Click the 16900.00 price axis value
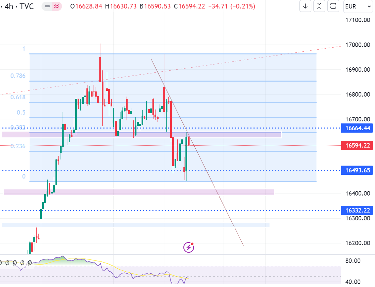375x287 pixels. point(358,70)
